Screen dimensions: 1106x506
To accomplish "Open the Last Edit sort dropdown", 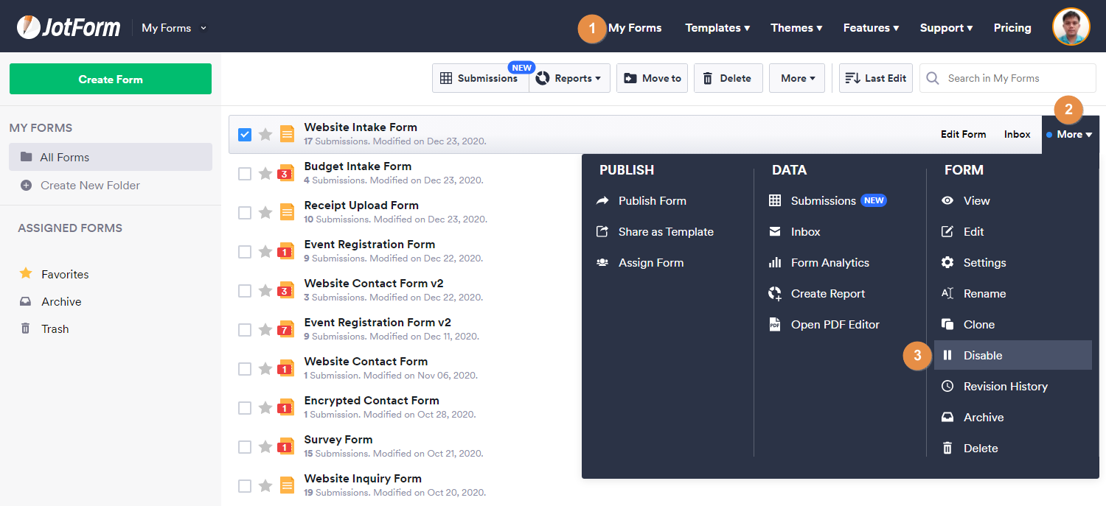I will (x=876, y=78).
